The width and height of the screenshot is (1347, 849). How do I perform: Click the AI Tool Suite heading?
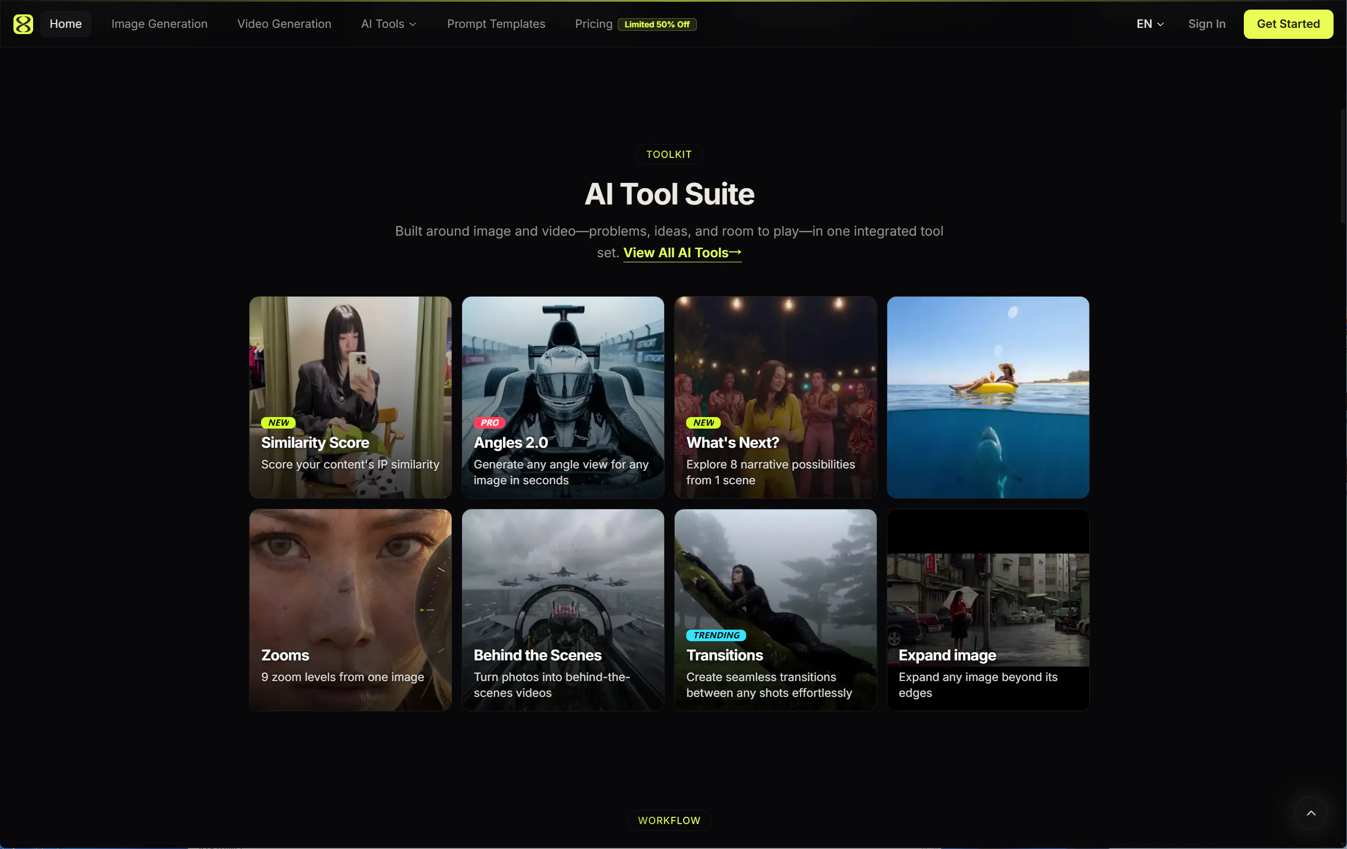tap(669, 194)
